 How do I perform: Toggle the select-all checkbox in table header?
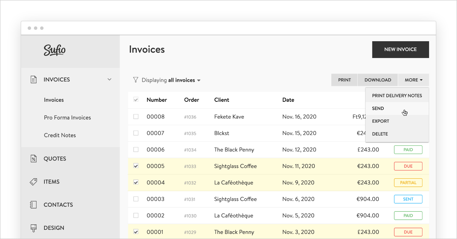coord(136,100)
